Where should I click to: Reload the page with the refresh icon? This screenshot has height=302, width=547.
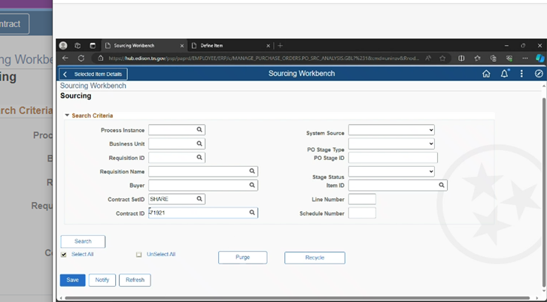point(81,58)
